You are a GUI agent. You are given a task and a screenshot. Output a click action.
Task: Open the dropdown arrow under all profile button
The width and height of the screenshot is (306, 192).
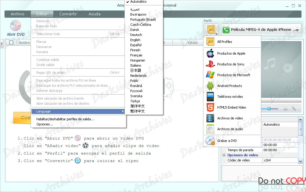pos(216,34)
